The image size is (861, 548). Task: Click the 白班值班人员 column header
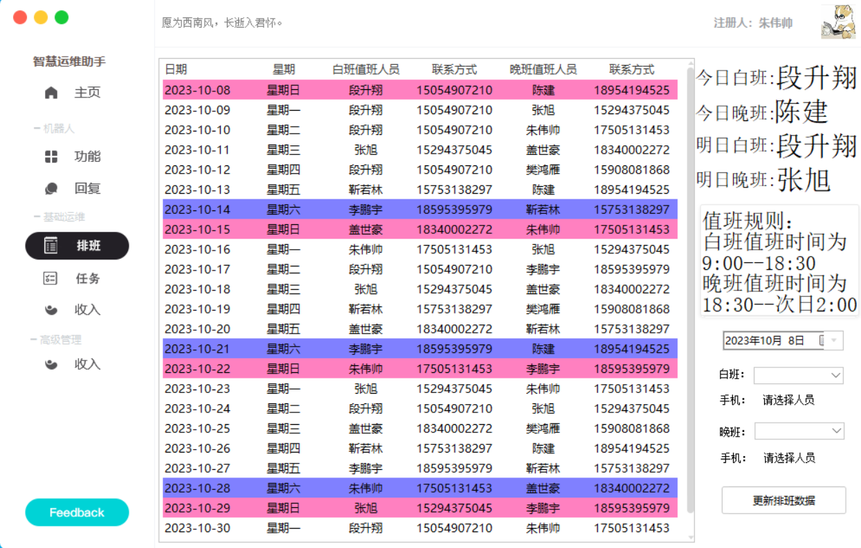point(365,69)
